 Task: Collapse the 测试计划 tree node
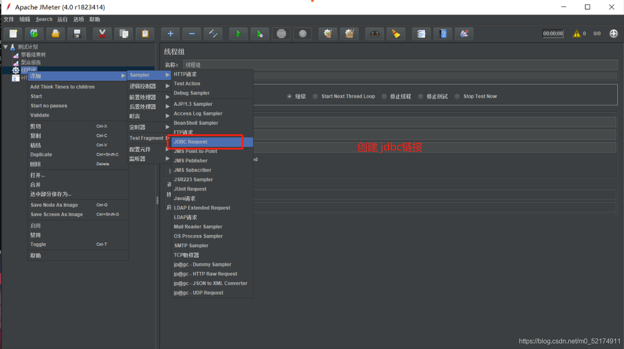click(6, 47)
